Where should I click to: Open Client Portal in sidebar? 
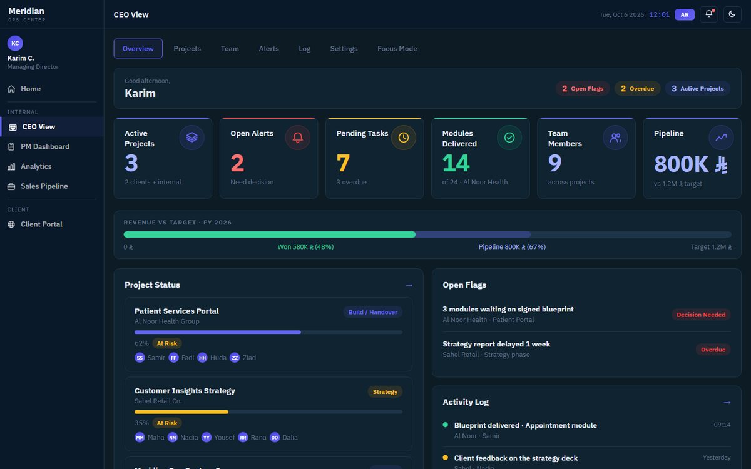click(x=52, y=224)
